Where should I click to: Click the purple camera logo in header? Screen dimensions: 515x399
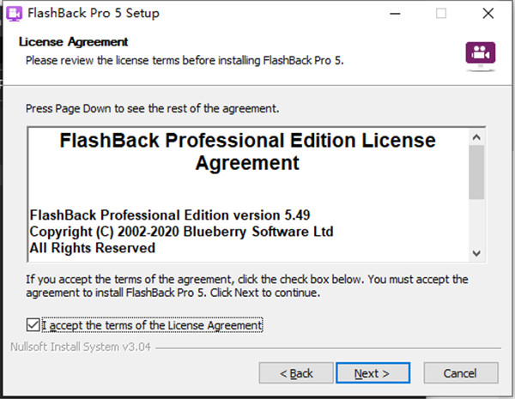(x=480, y=51)
